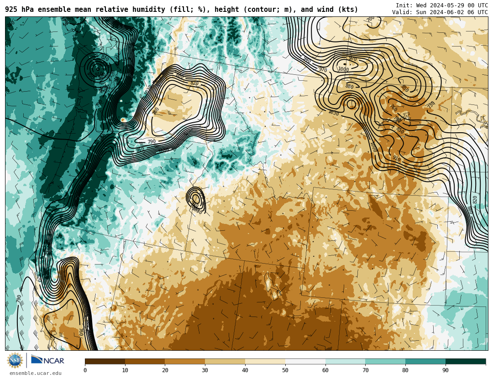The image size is (493, 379).
Task: Pick the 70–80% light teal colorbar swatch
Action: pyautogui.click(x=385, y=362)
